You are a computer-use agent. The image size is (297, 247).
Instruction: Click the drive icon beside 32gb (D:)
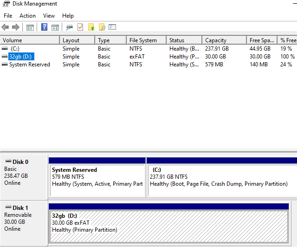(5, 57)
